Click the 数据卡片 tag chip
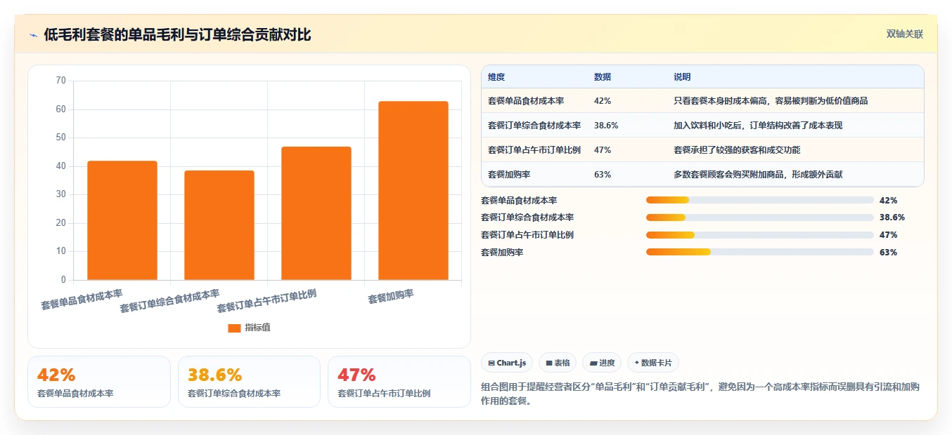This screenshot has width=952, height=435. point(653,363)
